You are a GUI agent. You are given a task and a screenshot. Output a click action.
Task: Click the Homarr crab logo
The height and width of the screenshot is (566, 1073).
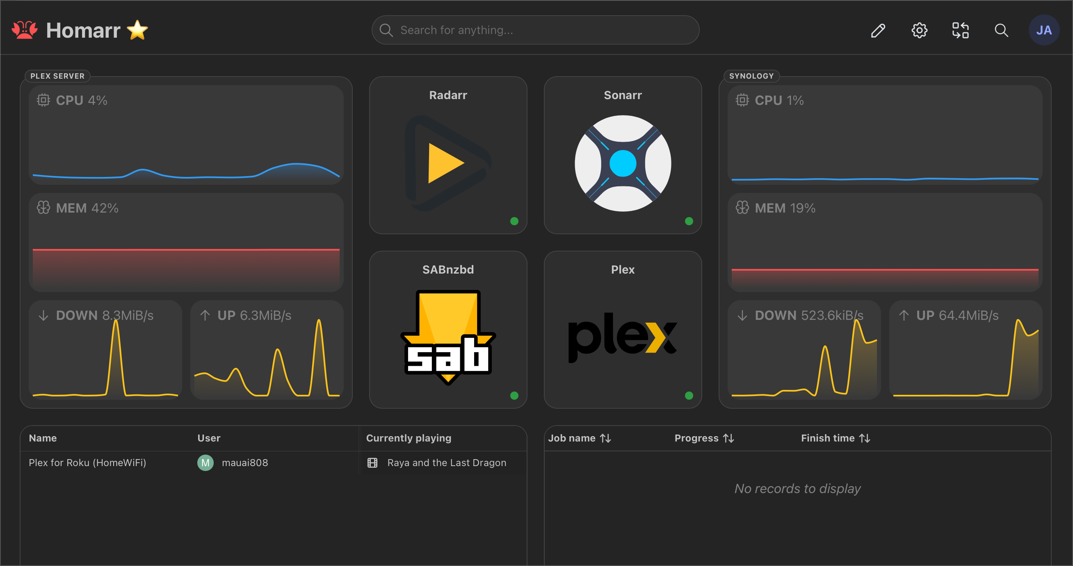[x=25, y=30]
